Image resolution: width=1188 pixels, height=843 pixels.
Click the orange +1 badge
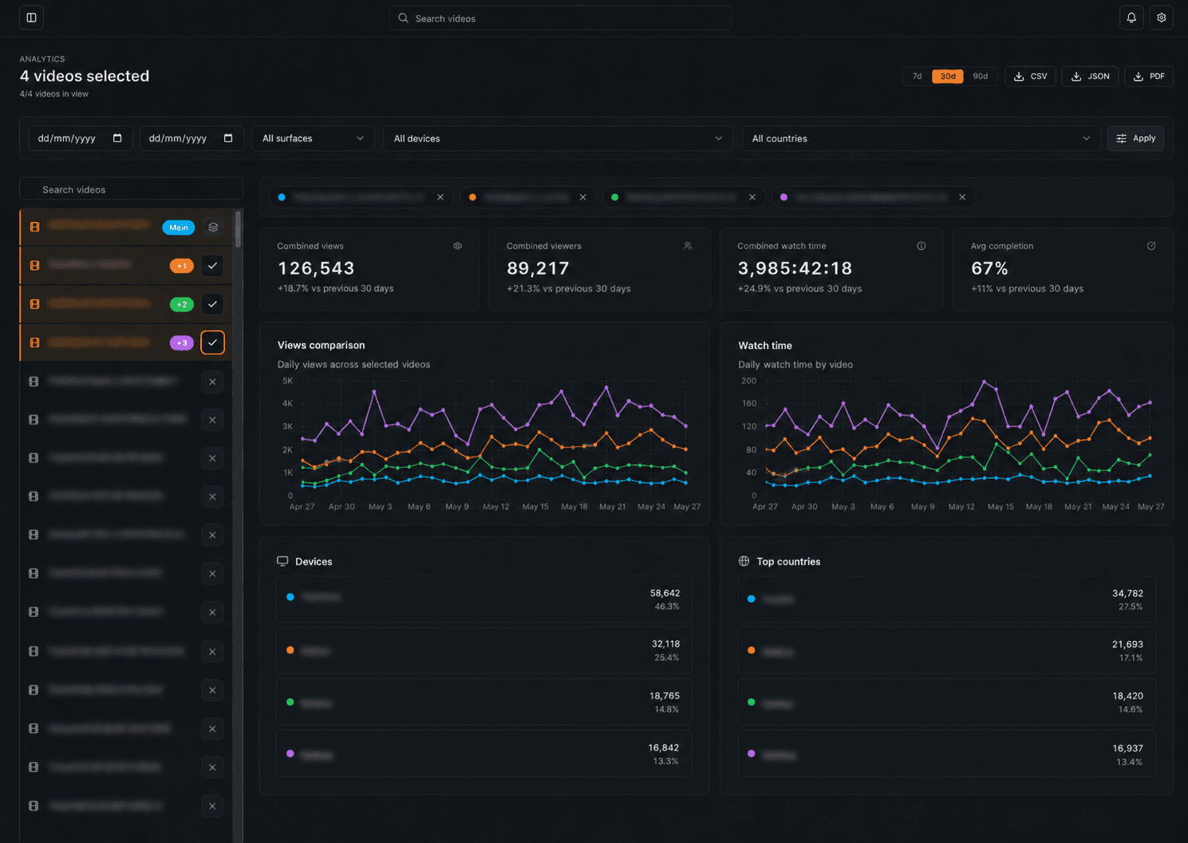pos(182,266)
